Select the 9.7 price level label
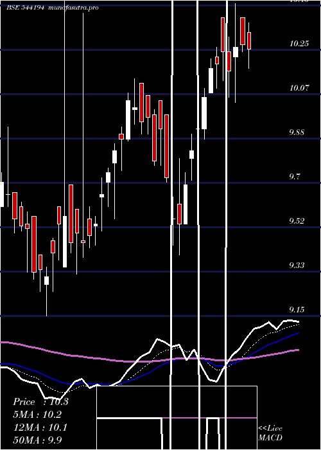Image resolution: width=321 pixels, height=450 pixels. (x=295, y=177)
